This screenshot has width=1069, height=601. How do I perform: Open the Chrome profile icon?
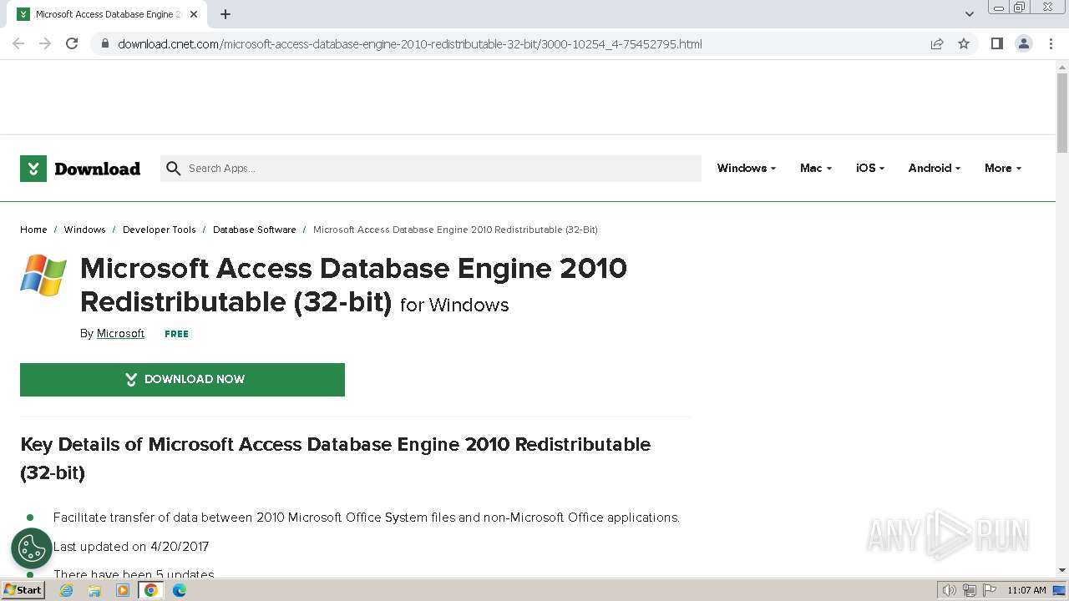pos(1023,43)
